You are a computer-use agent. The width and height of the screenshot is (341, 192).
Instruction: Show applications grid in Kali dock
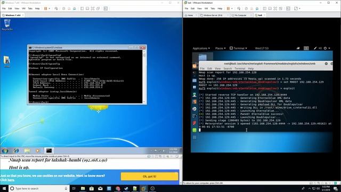[x=194, y=138]
